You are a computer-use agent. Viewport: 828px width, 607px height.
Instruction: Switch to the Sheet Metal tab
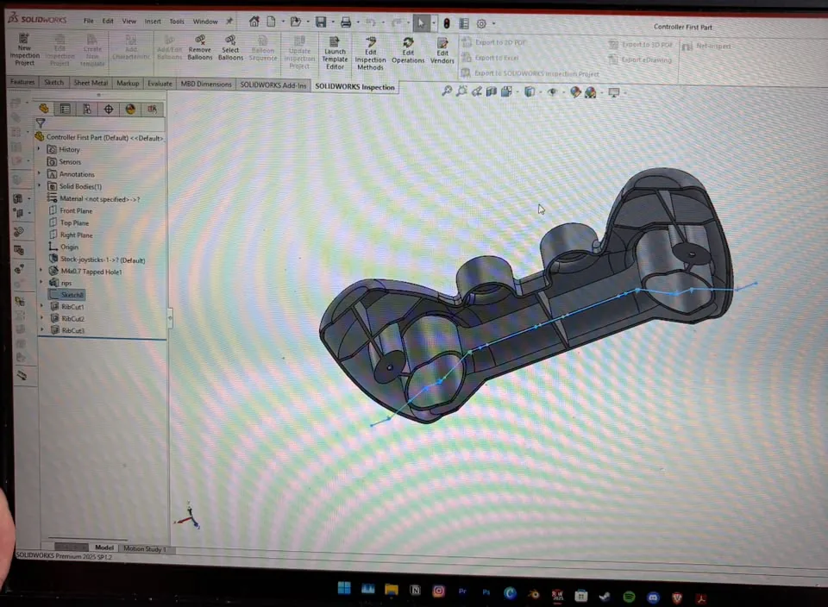click(x=91, y=83)
